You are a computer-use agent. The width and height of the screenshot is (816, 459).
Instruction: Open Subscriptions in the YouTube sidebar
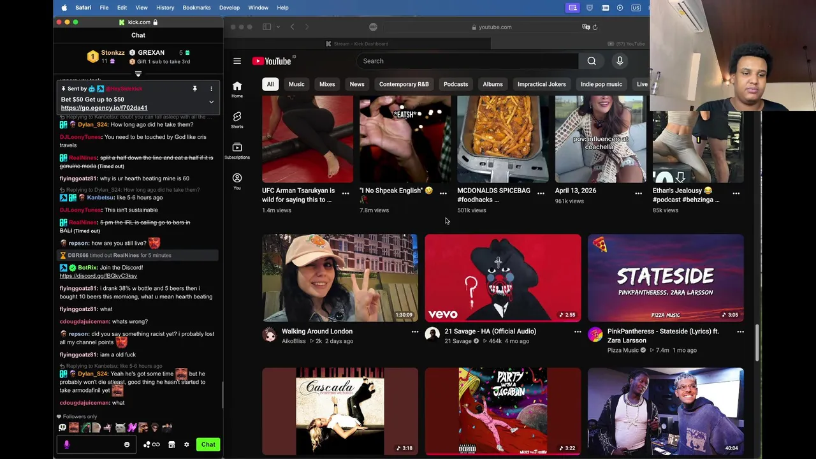tap(237, 150)
